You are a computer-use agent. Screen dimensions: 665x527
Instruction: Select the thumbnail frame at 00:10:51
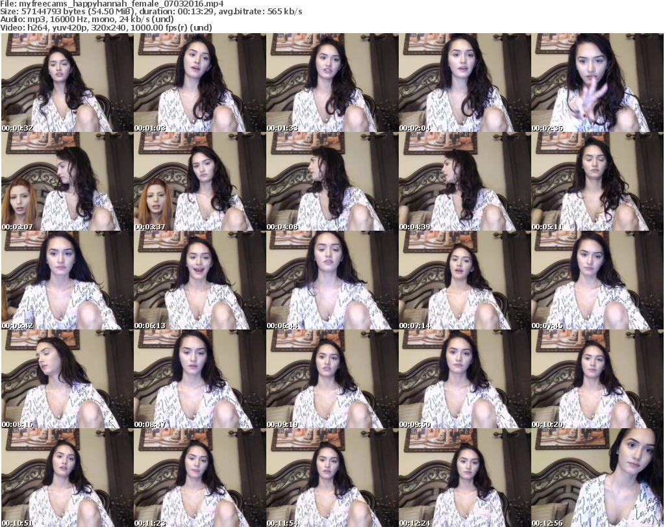tap(68, 478)
